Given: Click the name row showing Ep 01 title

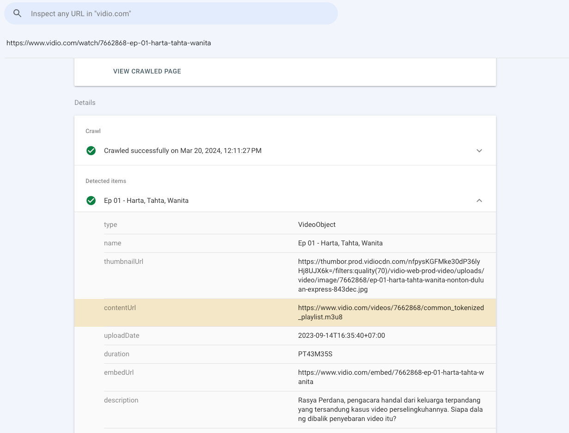Looking at the screenshot, I should point(341,243).
